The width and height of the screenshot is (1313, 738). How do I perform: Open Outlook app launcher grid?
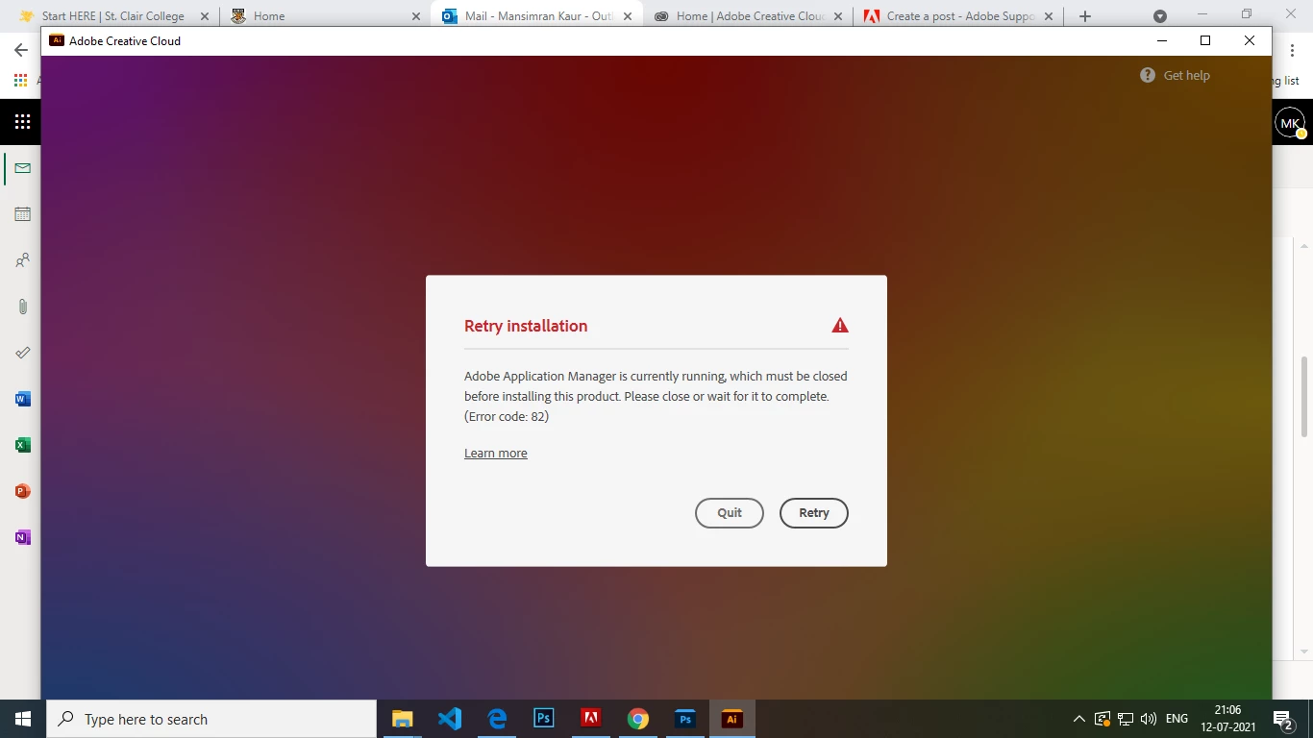click(x=22, y=122)
